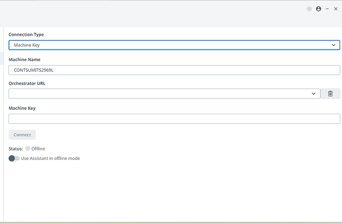Close the window with the X icon
342x223 pixels.
(x=336, y=9)
